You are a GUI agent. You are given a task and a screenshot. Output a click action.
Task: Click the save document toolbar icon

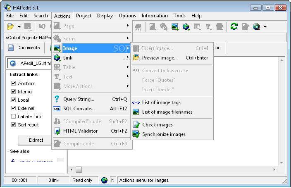[28, 26]
